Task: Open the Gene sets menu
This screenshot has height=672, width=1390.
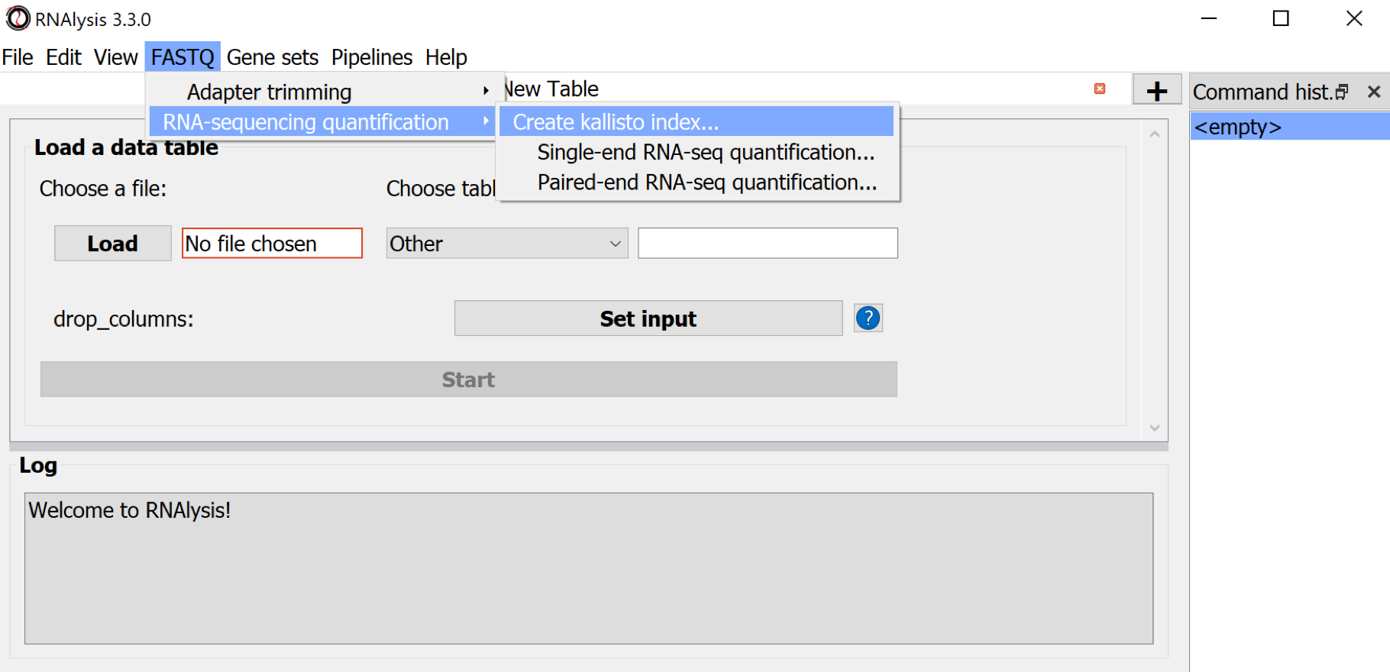Action: (272, 57)
